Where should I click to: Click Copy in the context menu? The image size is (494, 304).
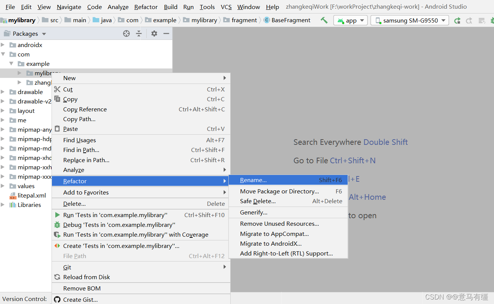141,99
